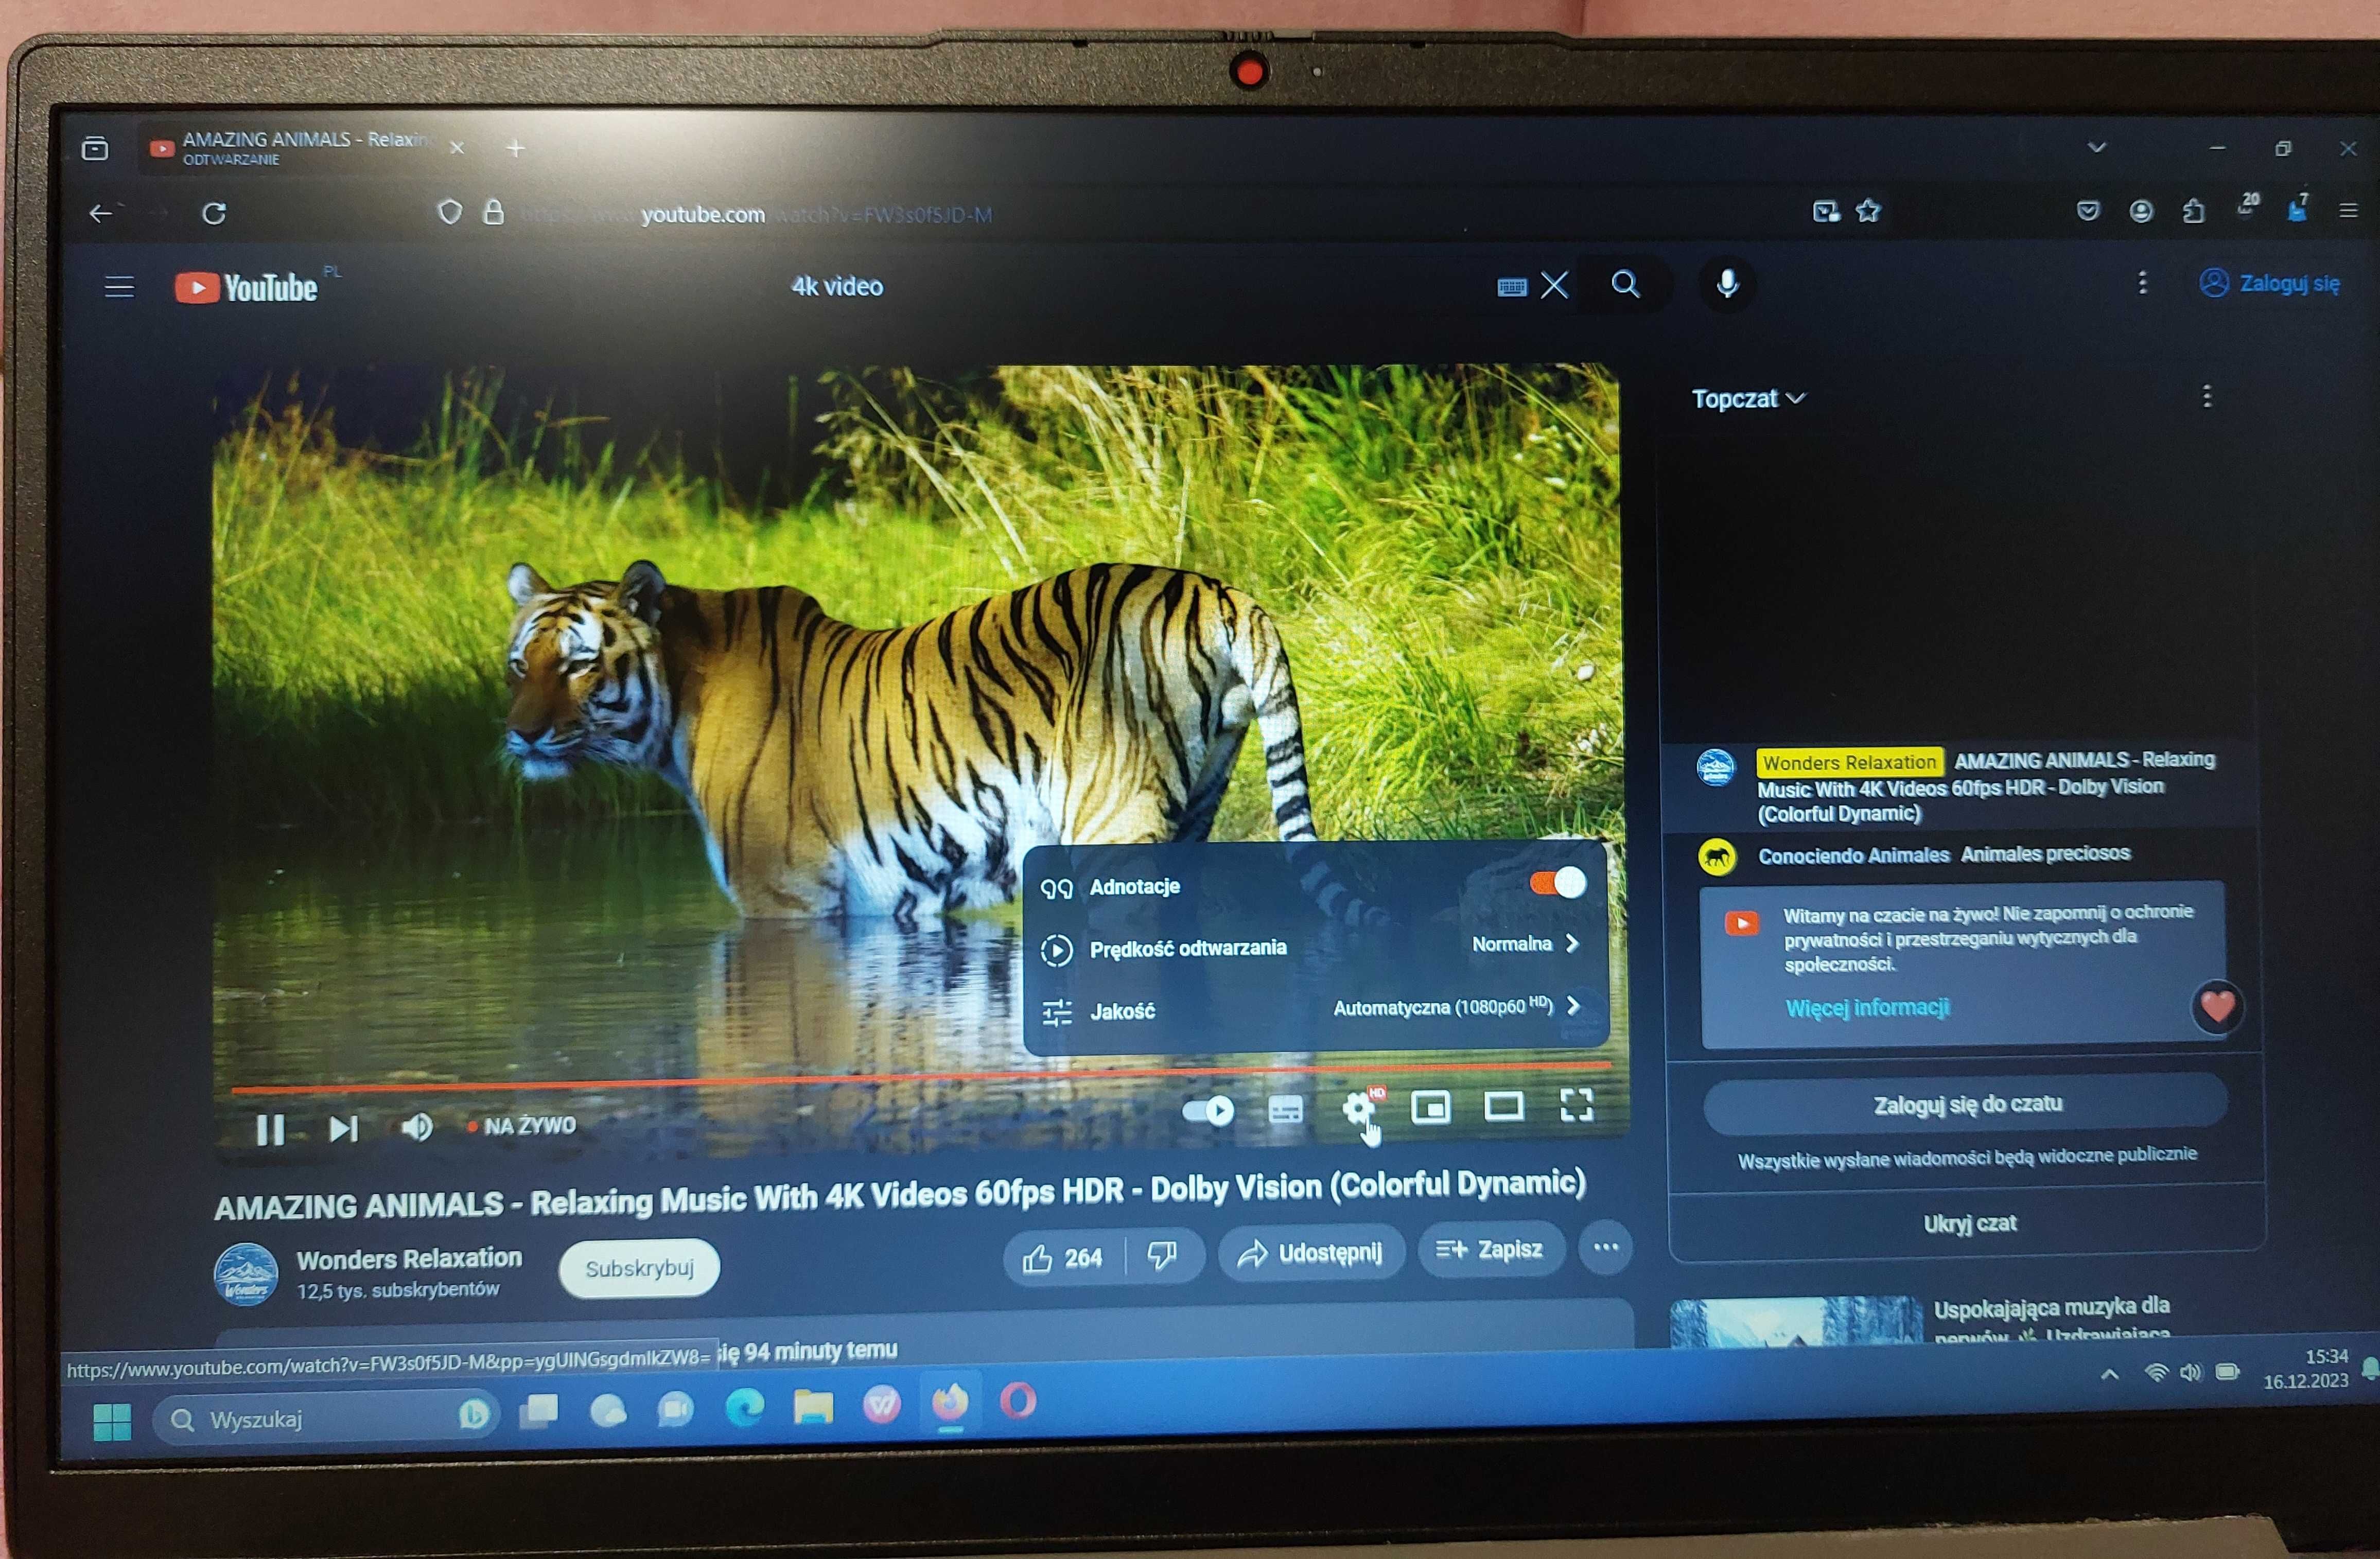Skip to the next video
2380x1559 pixels.
[x=343, y=1128]
